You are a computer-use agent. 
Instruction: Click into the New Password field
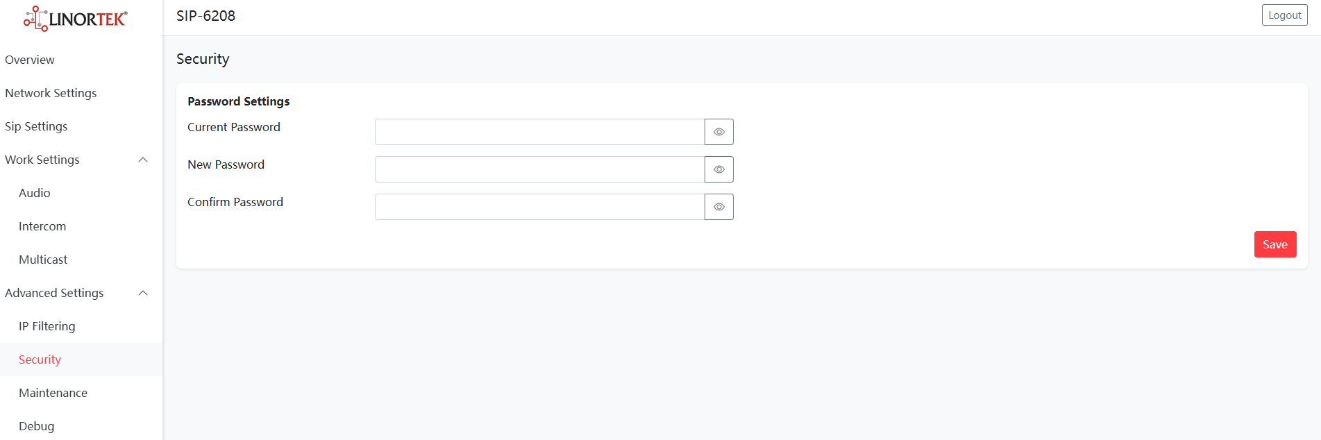pos(539,169)
